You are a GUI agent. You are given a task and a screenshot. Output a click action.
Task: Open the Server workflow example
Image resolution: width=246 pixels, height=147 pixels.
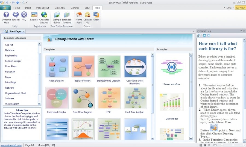point(172,67)
